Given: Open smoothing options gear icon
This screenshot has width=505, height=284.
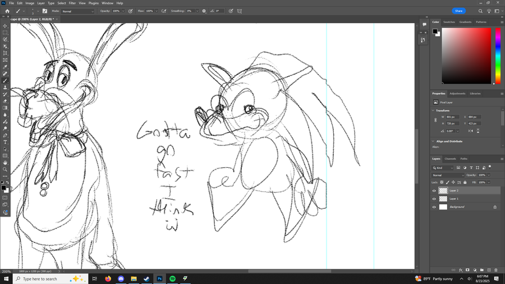Looking at the screenshot, I should click(x=204, y=11).
